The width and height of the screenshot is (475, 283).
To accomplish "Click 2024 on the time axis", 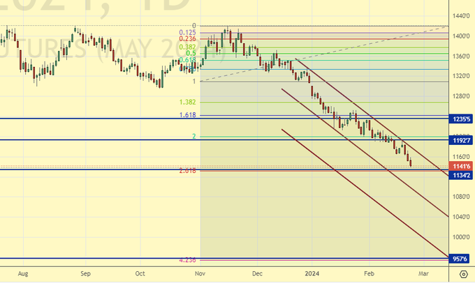I will pyautogui.click(x=312, y=275).
